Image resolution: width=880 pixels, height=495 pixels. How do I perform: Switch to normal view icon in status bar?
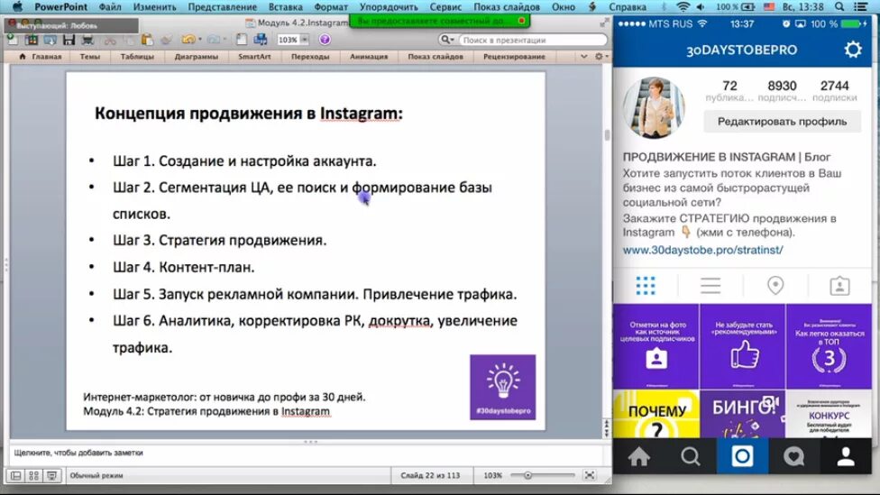pyautogui.click(x=15, y=475)
